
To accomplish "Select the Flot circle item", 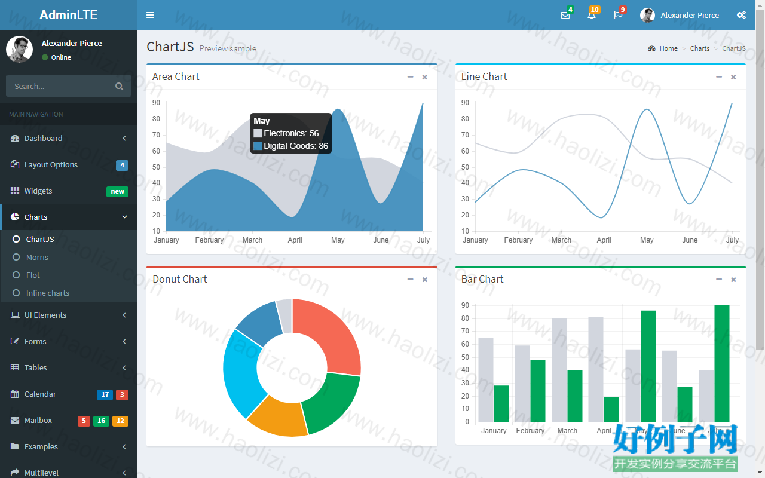I will point(16,275).
